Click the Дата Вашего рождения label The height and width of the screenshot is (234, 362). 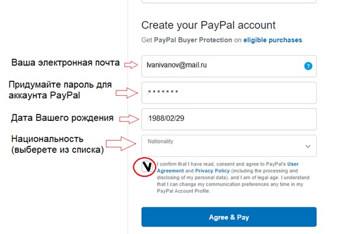[62, 118]
